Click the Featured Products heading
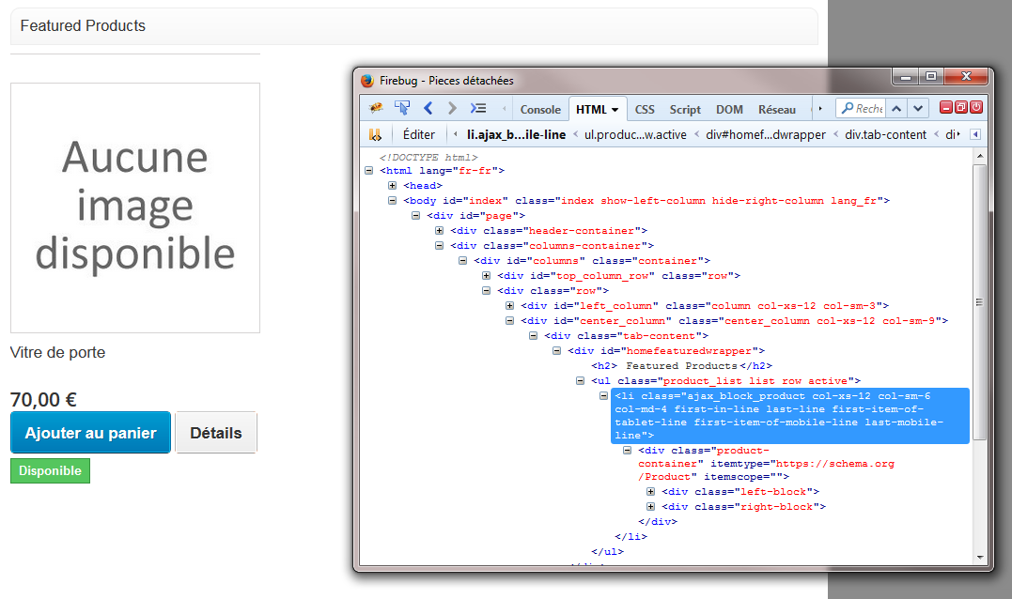1012x599 pixels. click(x=83, y=25)
